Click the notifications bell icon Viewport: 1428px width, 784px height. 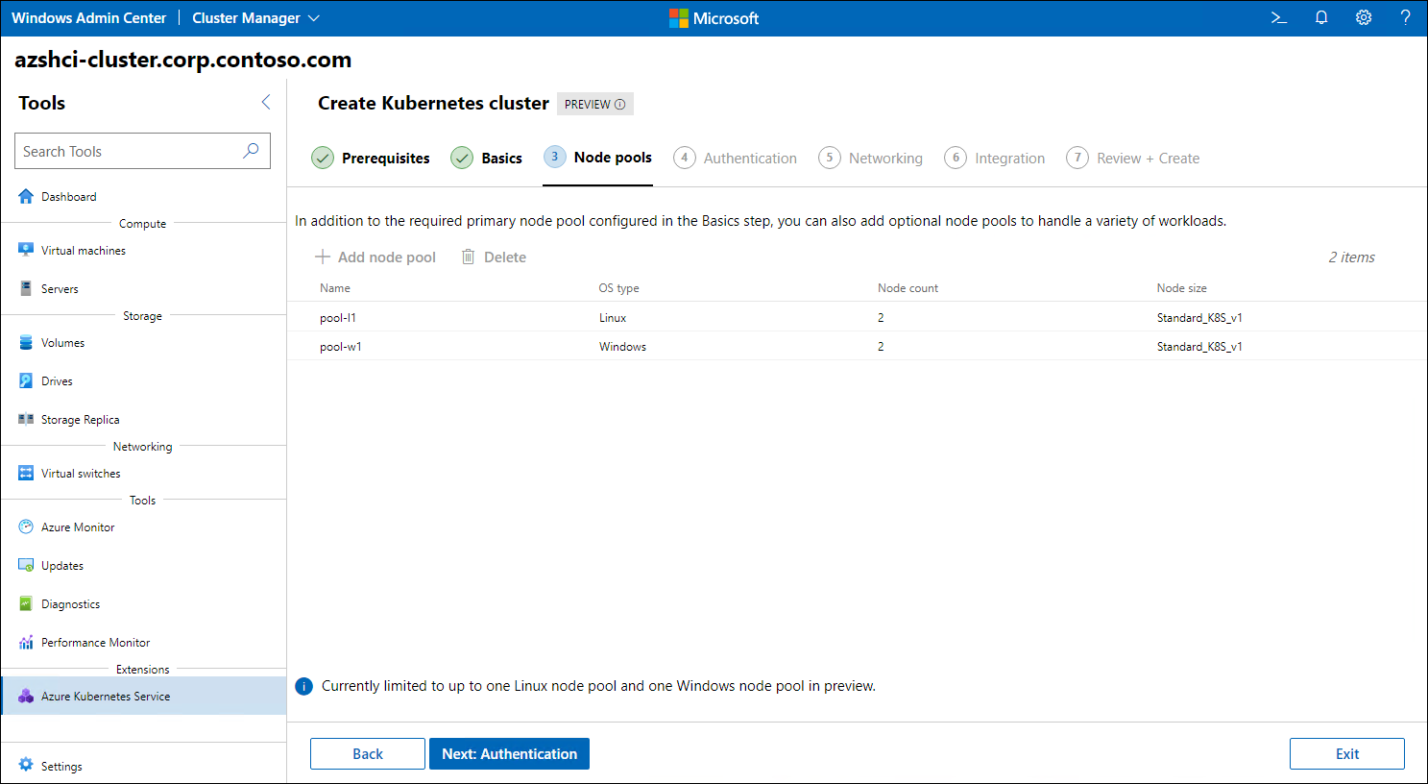[1321, 17]
